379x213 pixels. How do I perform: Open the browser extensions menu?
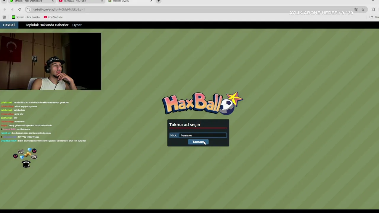coord(373,9)
